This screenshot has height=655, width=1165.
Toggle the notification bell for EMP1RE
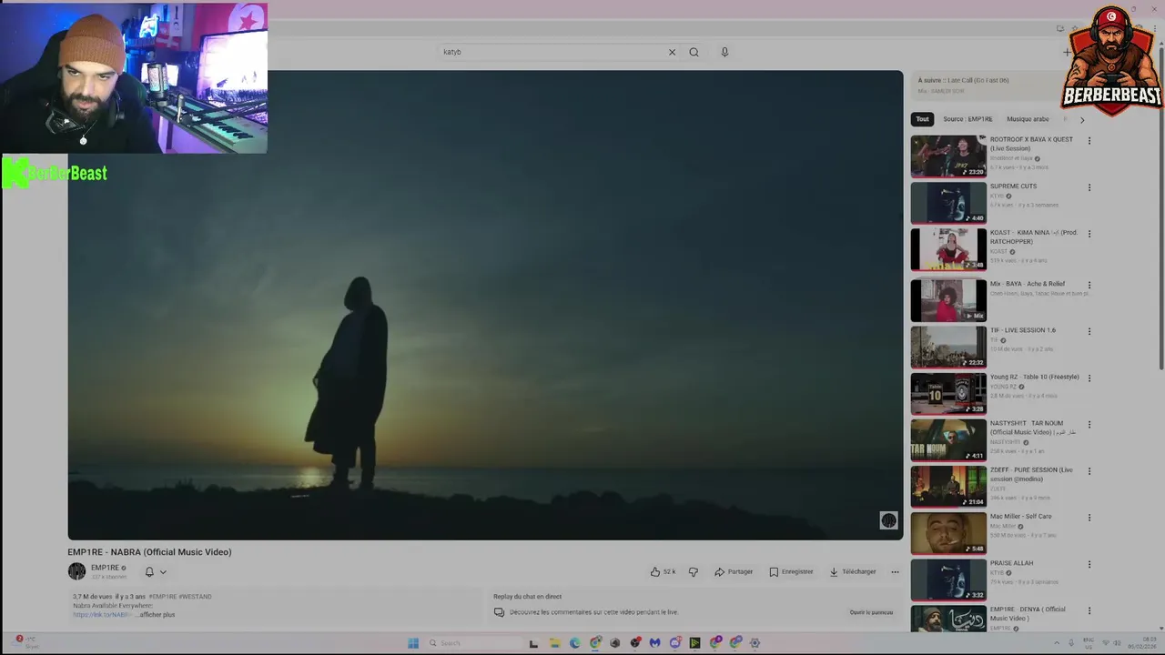[x=149, y=572]
